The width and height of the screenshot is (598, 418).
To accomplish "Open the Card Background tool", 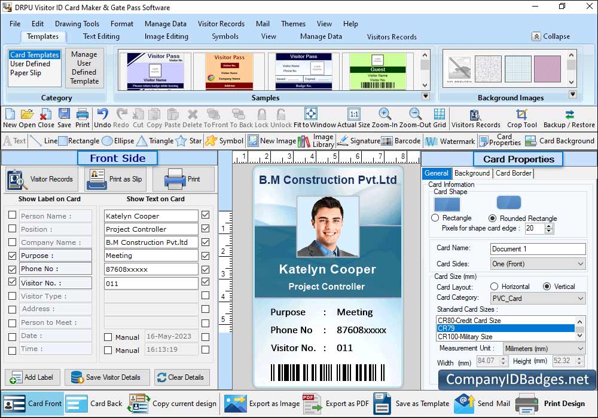I will pyautogui.click(x=560, y=141).
